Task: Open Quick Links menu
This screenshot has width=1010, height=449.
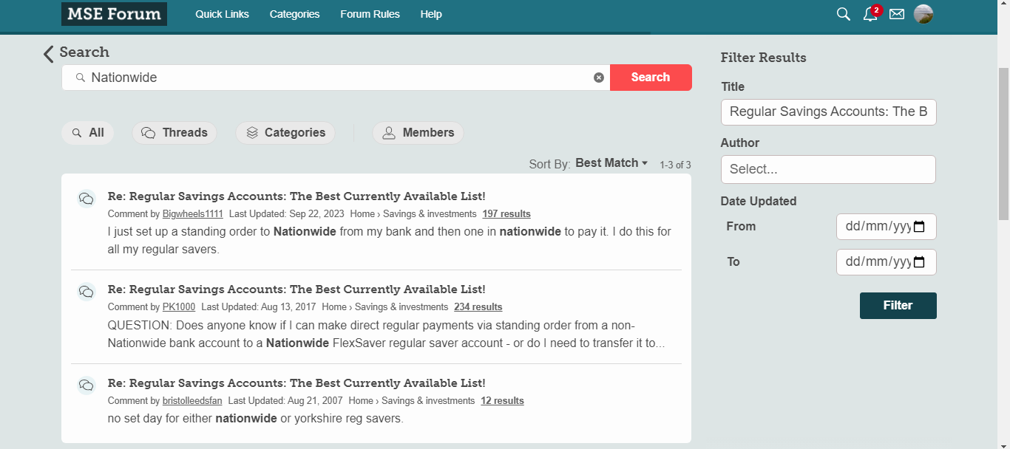Action: (x=222, y=14)
